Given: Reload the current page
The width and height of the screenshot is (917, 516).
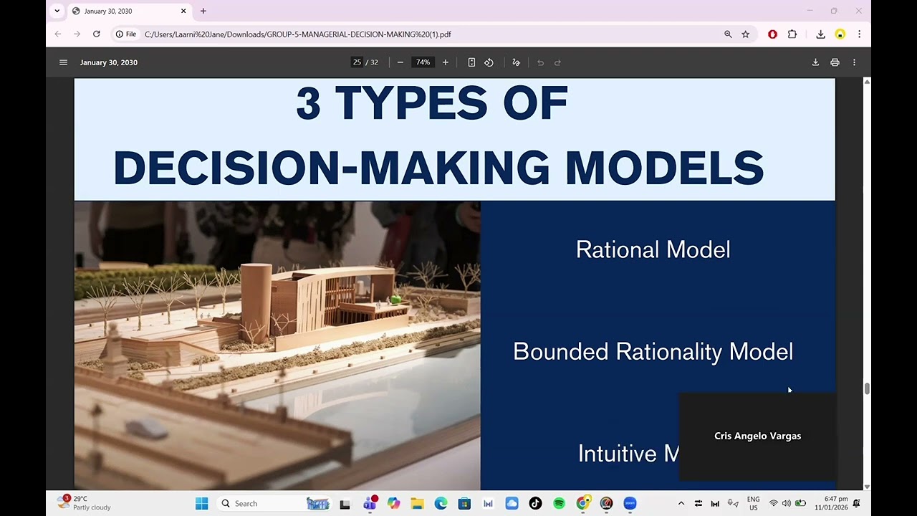Looking at the screenshot, I should (96, 34).
